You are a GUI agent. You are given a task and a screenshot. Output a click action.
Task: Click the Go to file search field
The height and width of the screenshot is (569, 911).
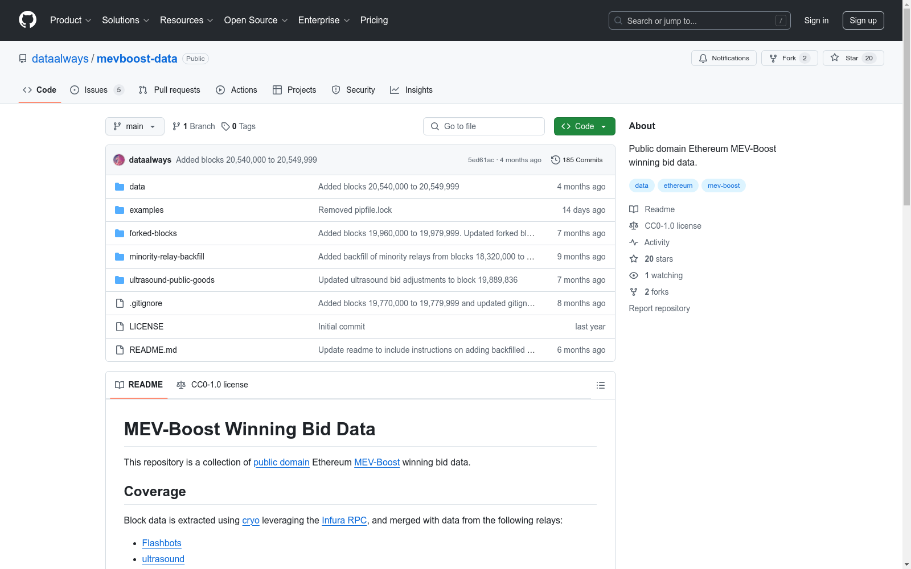coord(484,126)
